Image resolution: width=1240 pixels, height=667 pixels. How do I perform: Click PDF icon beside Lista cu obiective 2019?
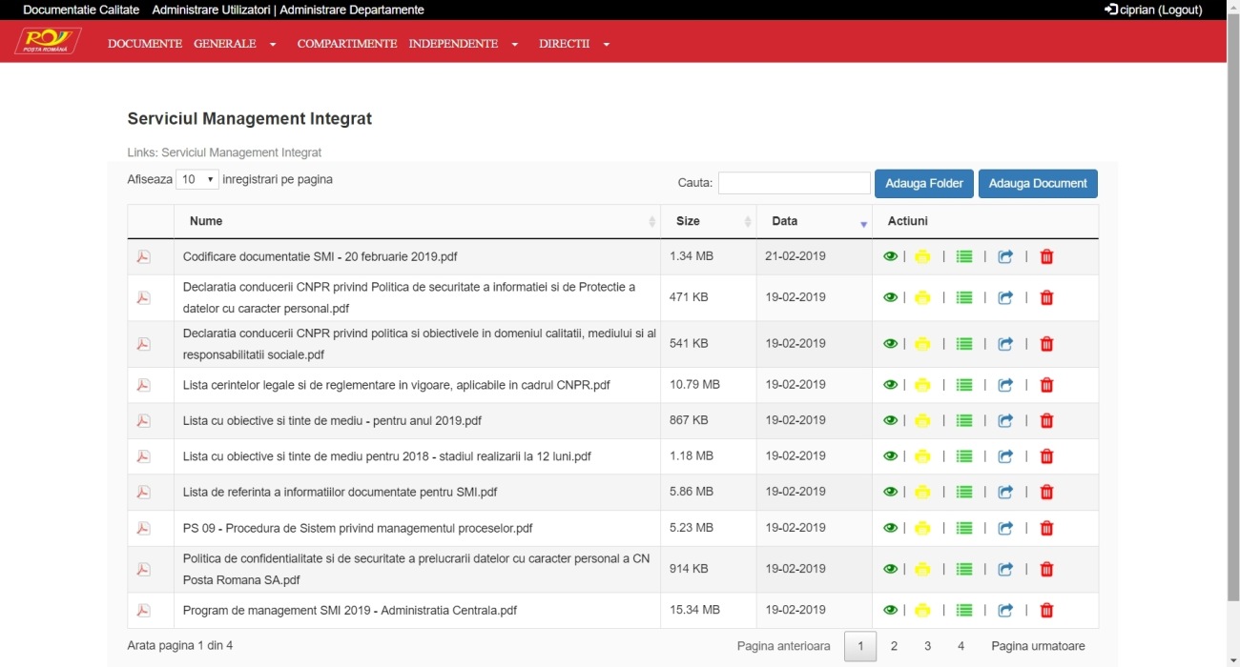tap(144, 420)
